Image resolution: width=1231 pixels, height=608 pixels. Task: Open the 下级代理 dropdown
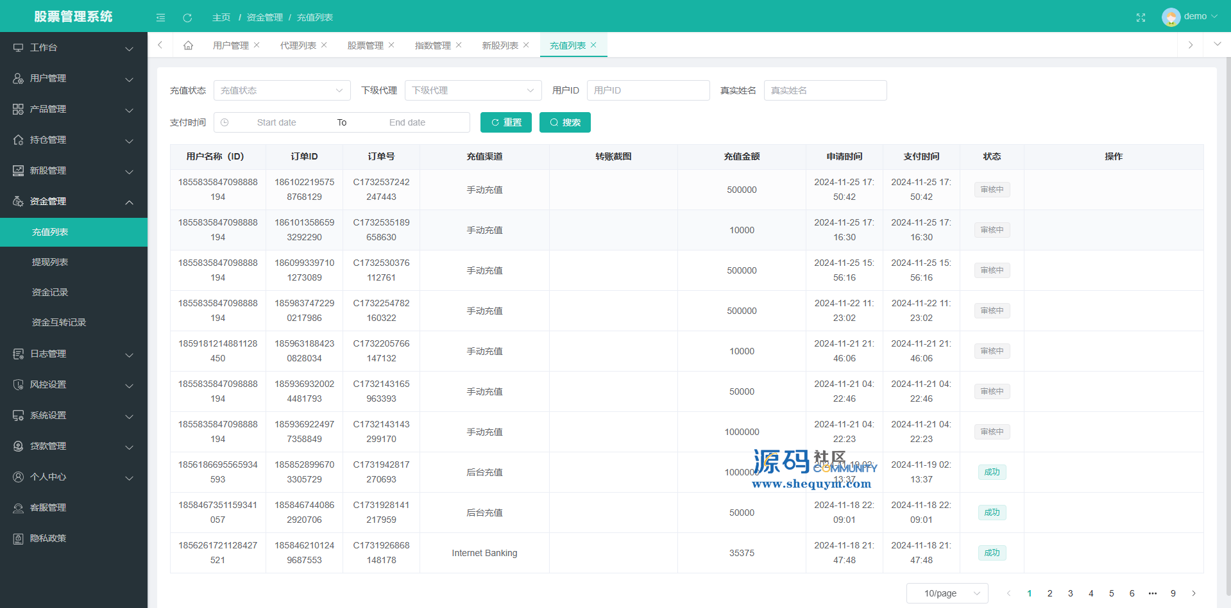pos(473,90)
